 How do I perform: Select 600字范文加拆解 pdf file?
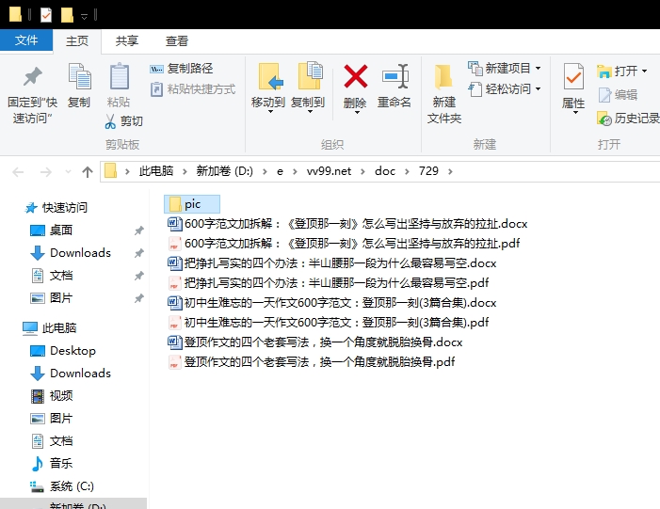[x=344, y=243]
